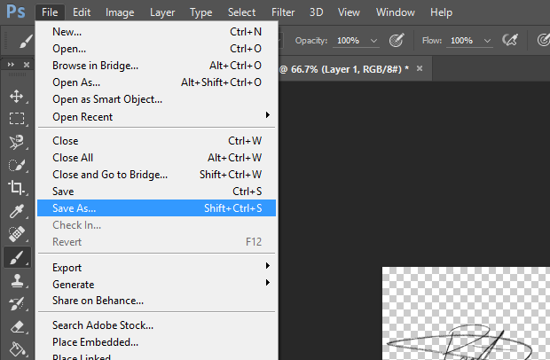This screenshot has height=360, width=550.
Task: Choose New... from File menu
Action: coord(156,32)
